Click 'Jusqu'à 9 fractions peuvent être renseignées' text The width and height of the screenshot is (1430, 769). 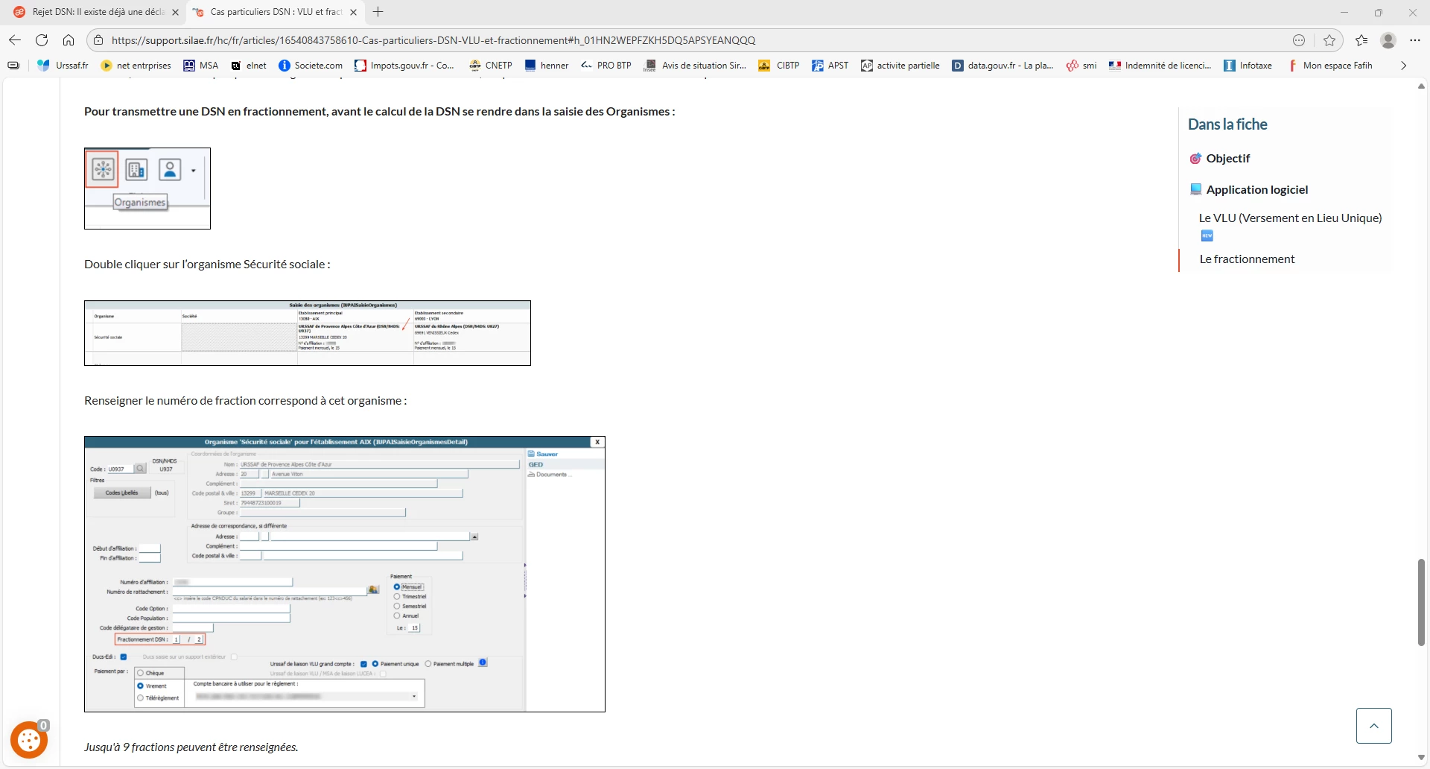point(191,747)
